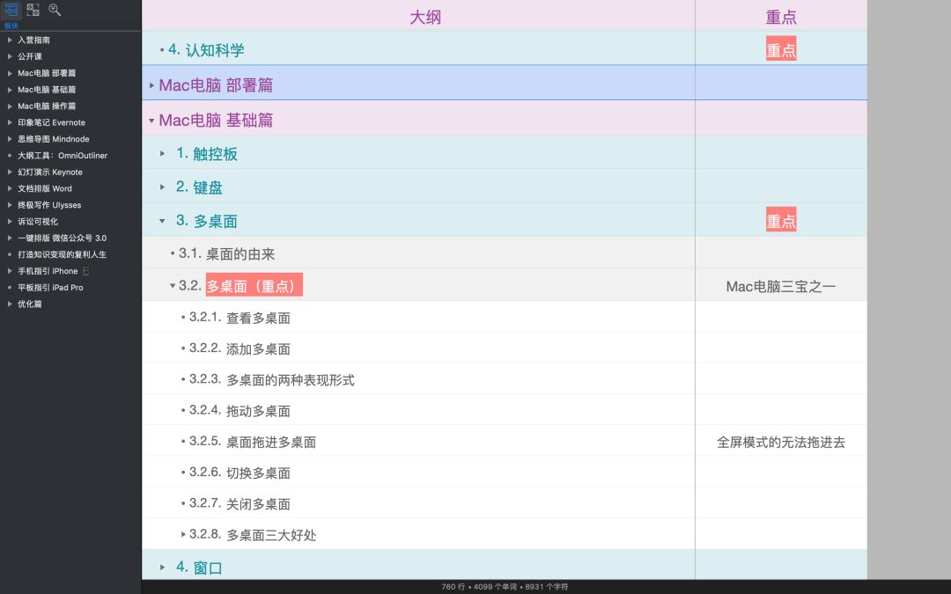Expand sidebar triangle for Mac电脑 部署篇
Image resolution: width=951 pixels, height=594 pixels.
click(10, 73)
